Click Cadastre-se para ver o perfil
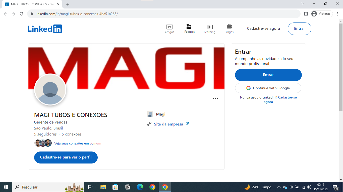Image resolution: width=343 pixels, height=192 pixels. tap(66, 157)
